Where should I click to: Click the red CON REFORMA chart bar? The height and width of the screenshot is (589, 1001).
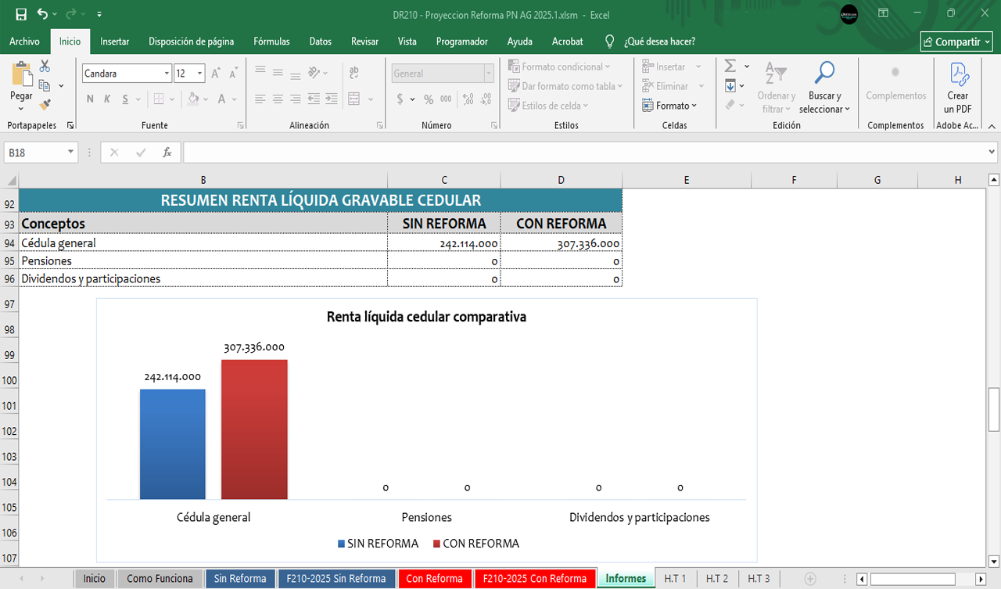[254, 429]
